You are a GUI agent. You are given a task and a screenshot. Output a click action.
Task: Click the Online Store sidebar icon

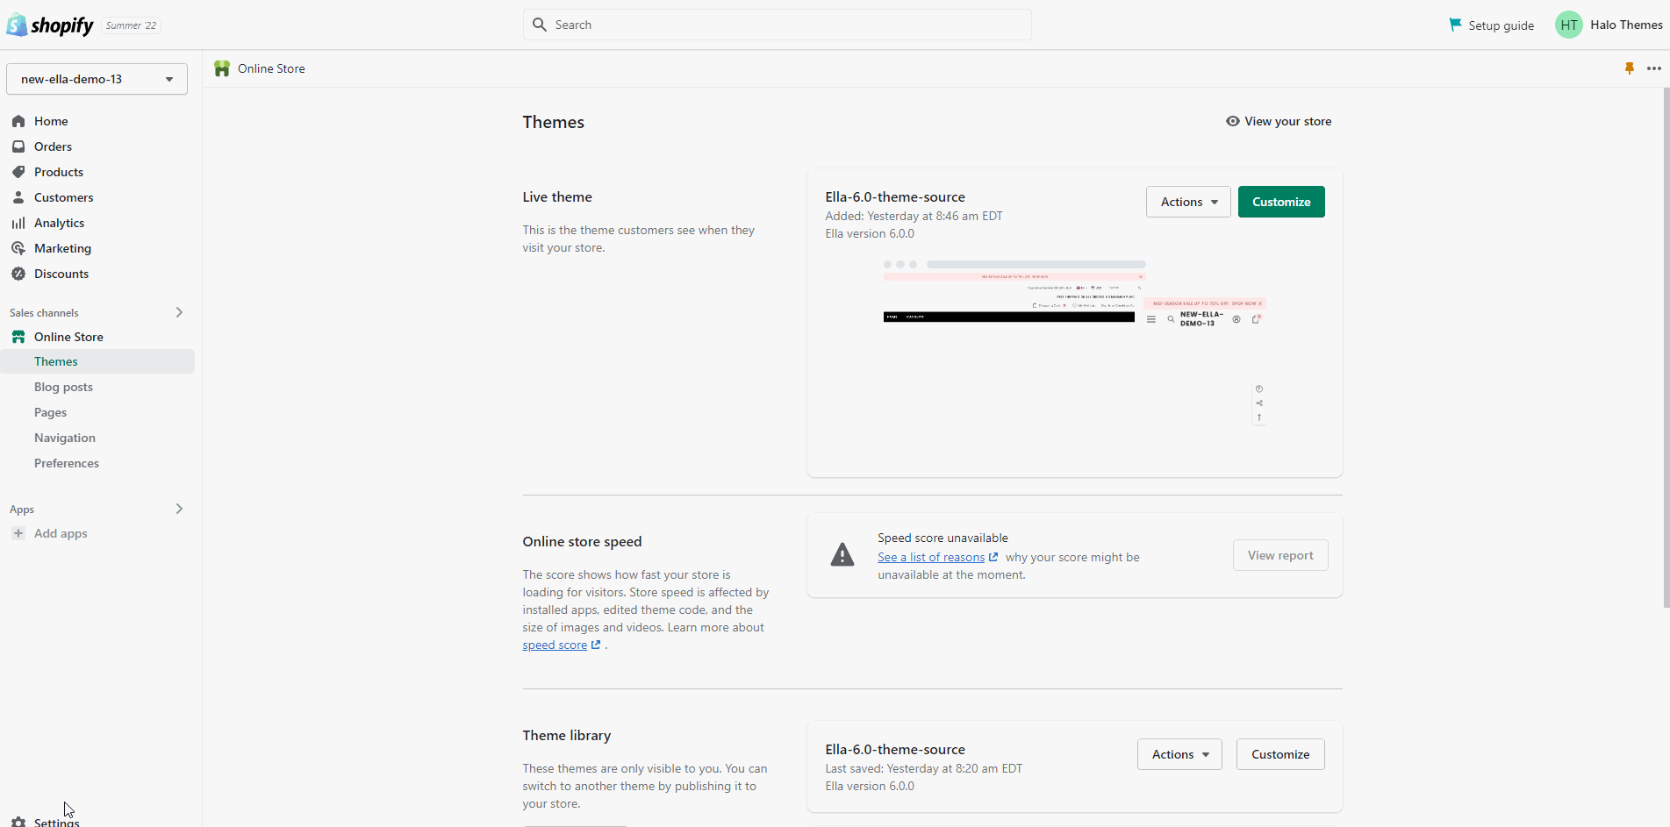[x=18, y=337]
